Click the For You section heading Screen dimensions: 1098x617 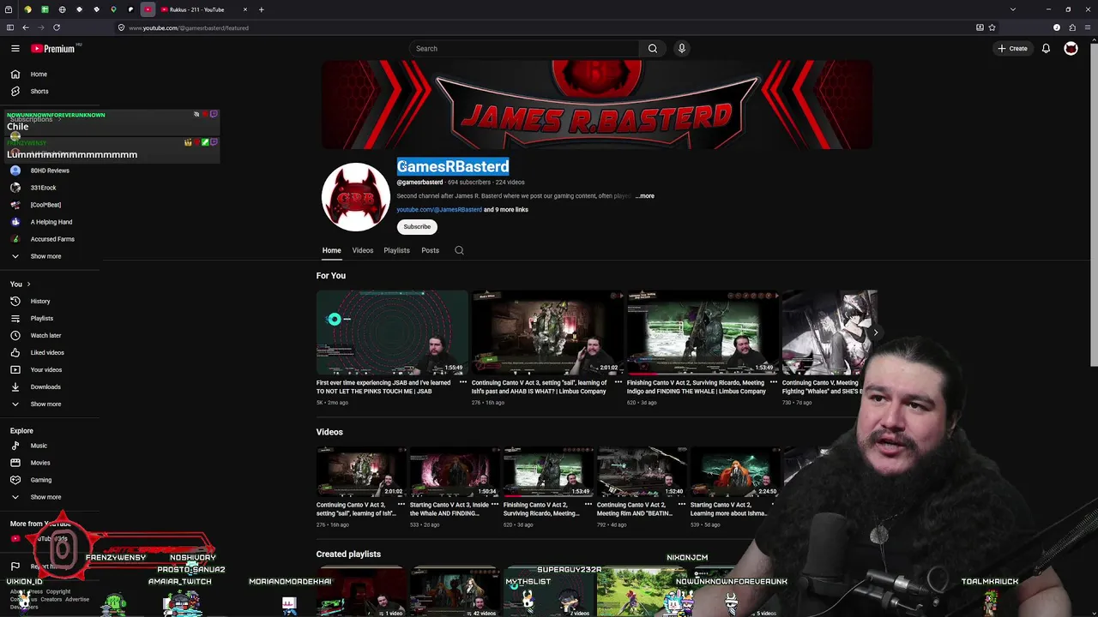330,276
